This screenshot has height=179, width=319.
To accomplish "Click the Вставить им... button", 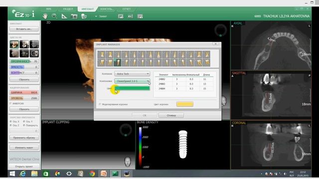I will pos(24,29).
